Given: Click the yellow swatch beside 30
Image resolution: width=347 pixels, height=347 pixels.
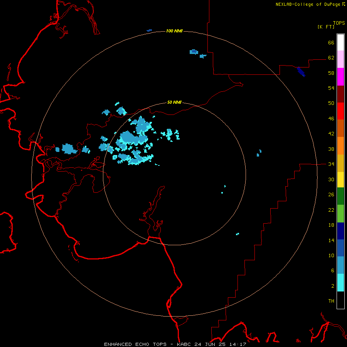Looking at the screenshot, I should point(340,180).
